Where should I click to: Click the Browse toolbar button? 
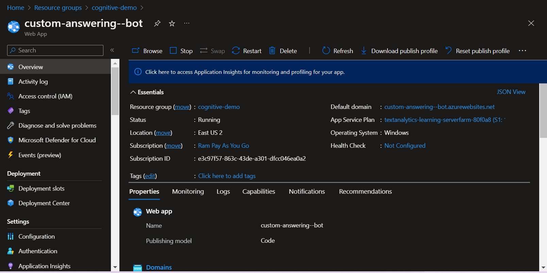click(x=147, y=51)
